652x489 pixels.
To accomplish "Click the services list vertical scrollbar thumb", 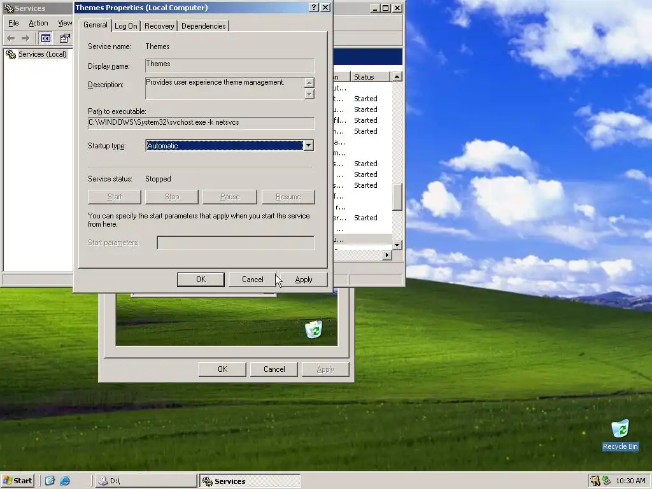I will click(397, 197).
